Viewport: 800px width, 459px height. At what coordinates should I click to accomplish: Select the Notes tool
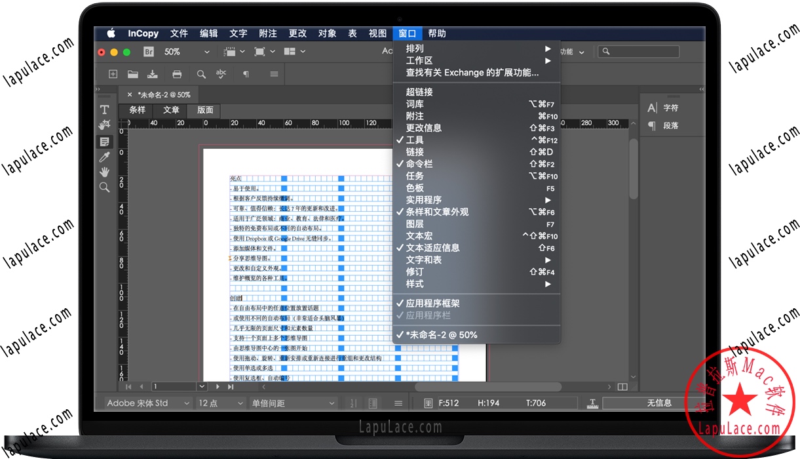pos(105,141)
